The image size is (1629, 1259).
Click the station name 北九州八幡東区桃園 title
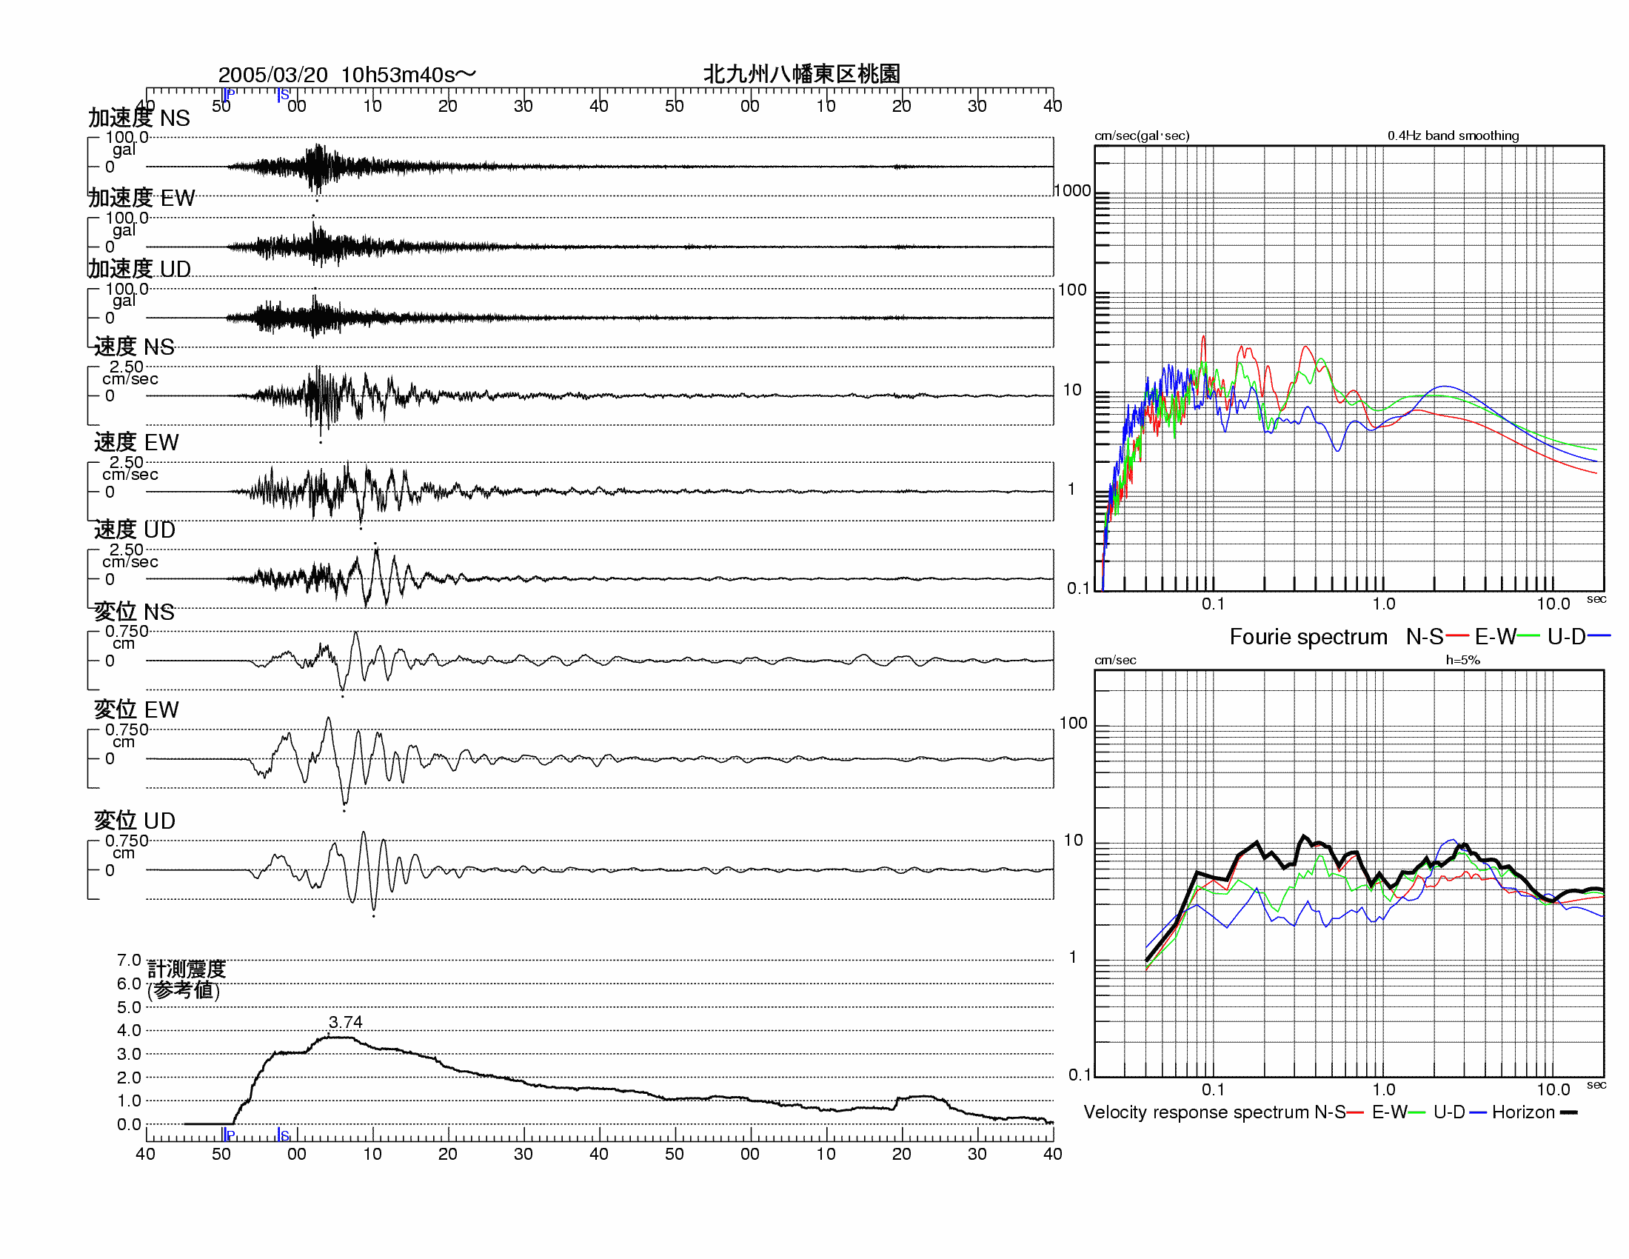802,74
